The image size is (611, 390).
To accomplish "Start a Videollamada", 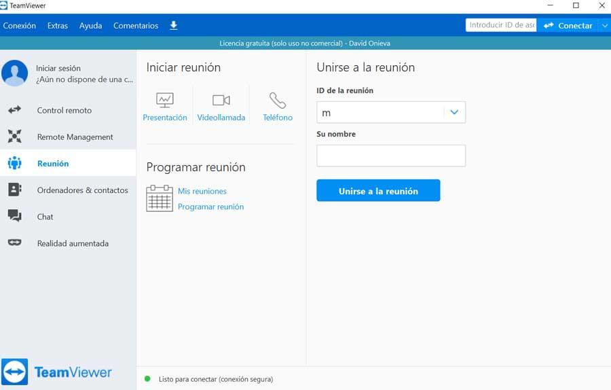I will (x=221, y=107).
